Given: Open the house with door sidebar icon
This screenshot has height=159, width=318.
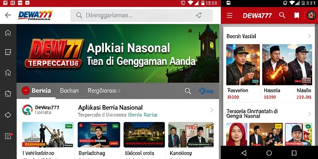Looking at the screenshot, I should [x=8, y=72].
